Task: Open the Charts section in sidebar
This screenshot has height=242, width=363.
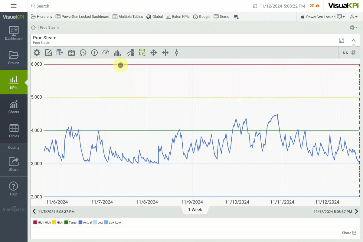Action: click(x=14, y=107)
